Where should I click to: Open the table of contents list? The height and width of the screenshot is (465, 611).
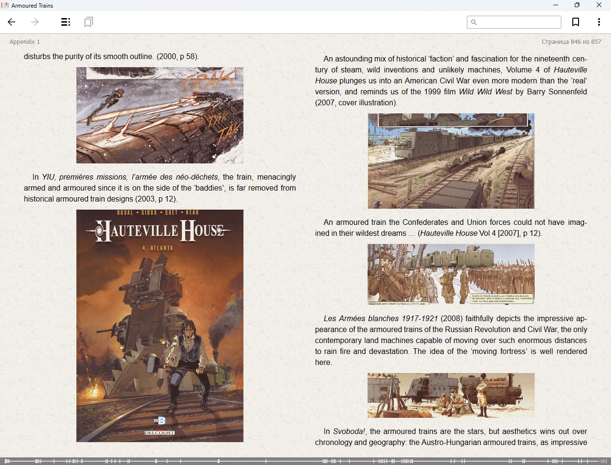tap(66, 22)
